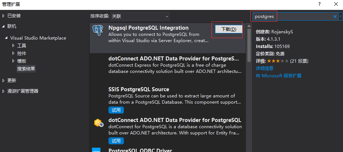Click the dotConnect yellow hexagon icon
Viewport: 343px width, 152px height.
point(98,123)
